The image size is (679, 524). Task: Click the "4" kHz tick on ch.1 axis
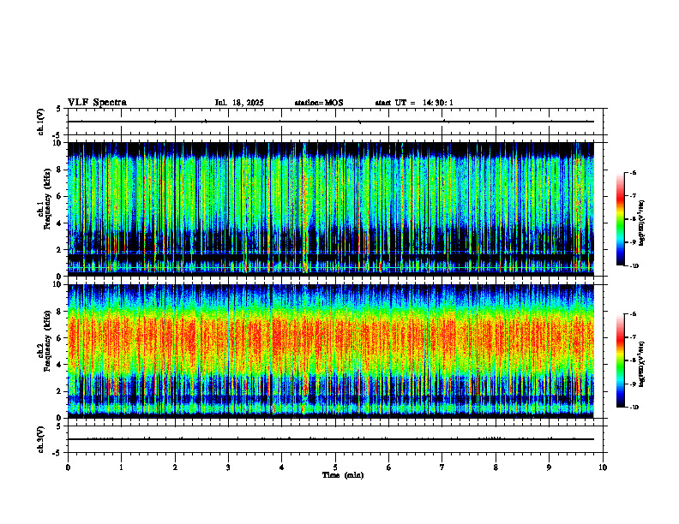60,223
